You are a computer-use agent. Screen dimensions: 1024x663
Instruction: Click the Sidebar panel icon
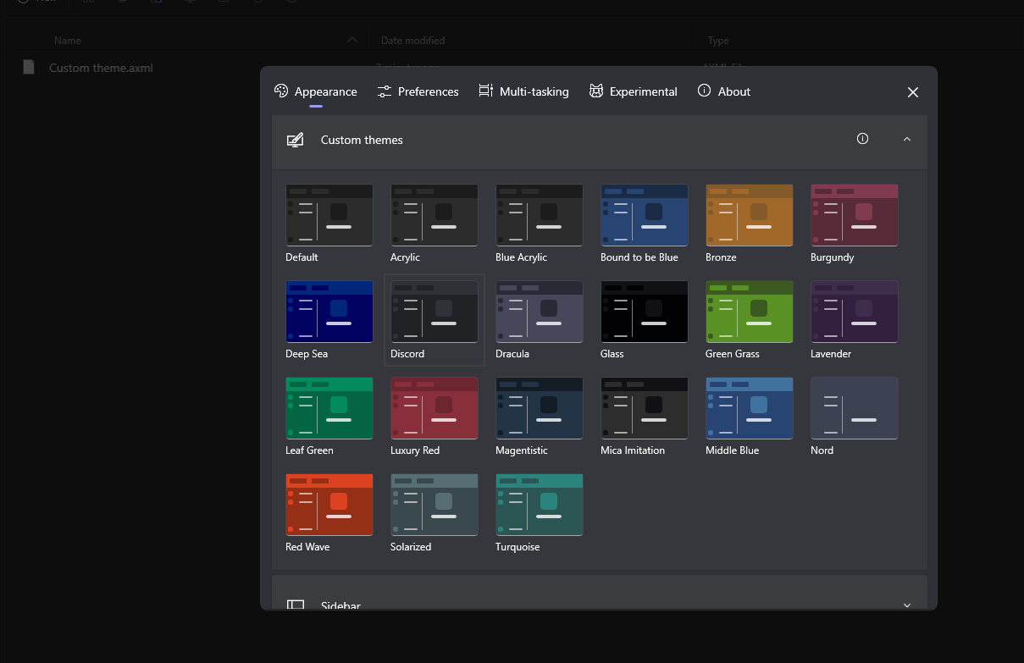tap(295, 605)
